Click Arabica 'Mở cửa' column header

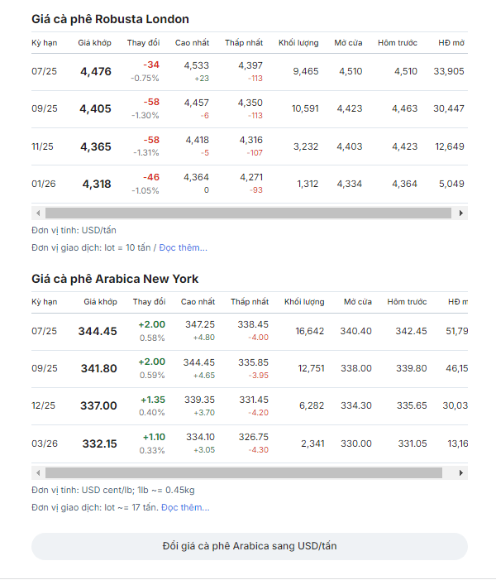tap(358, 302)
